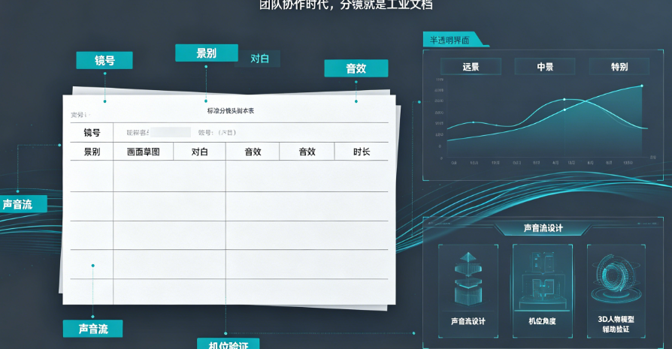Select the 时长 column header
The width and height of the screenshot is (672, 349).
362,152
